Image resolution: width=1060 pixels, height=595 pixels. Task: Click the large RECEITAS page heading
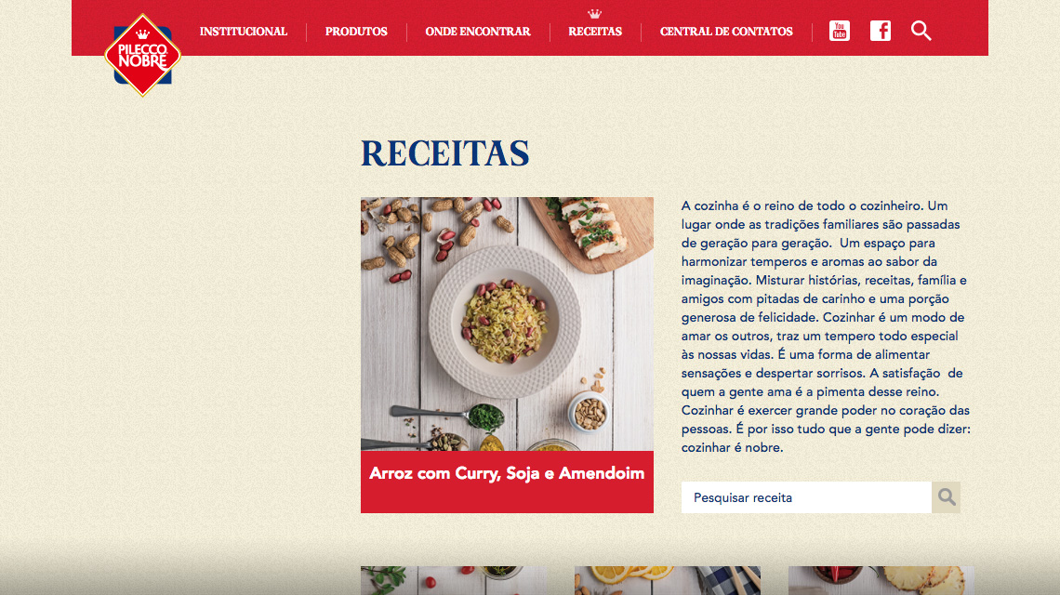tap(444, 152)
